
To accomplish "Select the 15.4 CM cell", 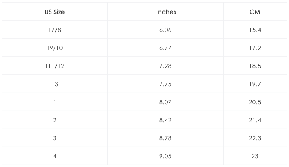I will click(x=255, y=30).
